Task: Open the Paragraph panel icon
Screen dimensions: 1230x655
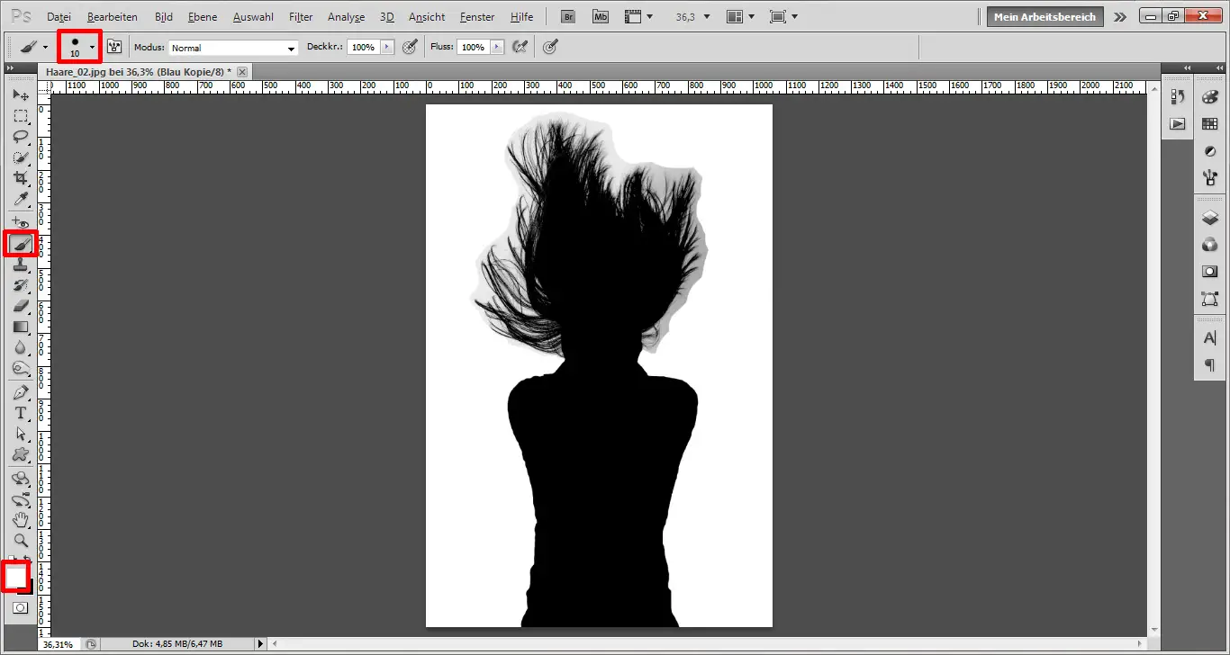Action: [x=1210, y=365]
